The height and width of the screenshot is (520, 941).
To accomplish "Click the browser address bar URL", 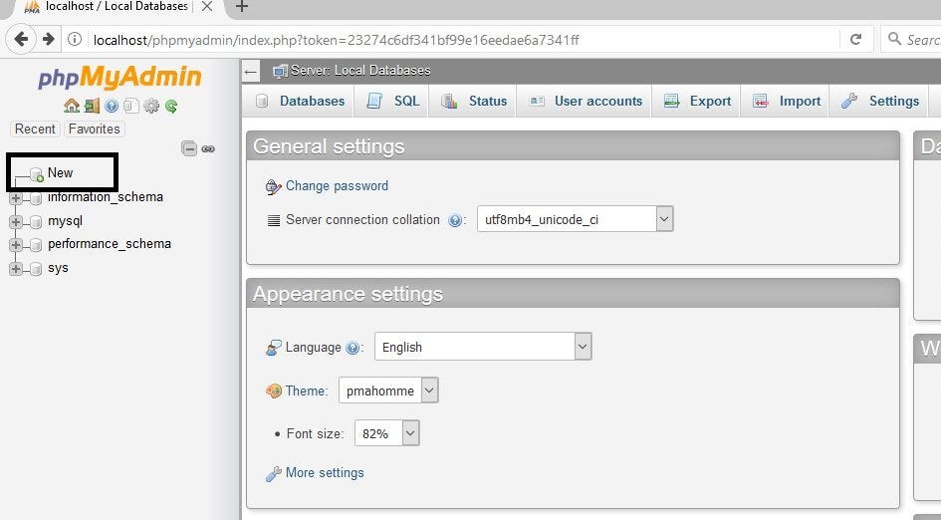I will pyautogui.click(x=337, y=40).
